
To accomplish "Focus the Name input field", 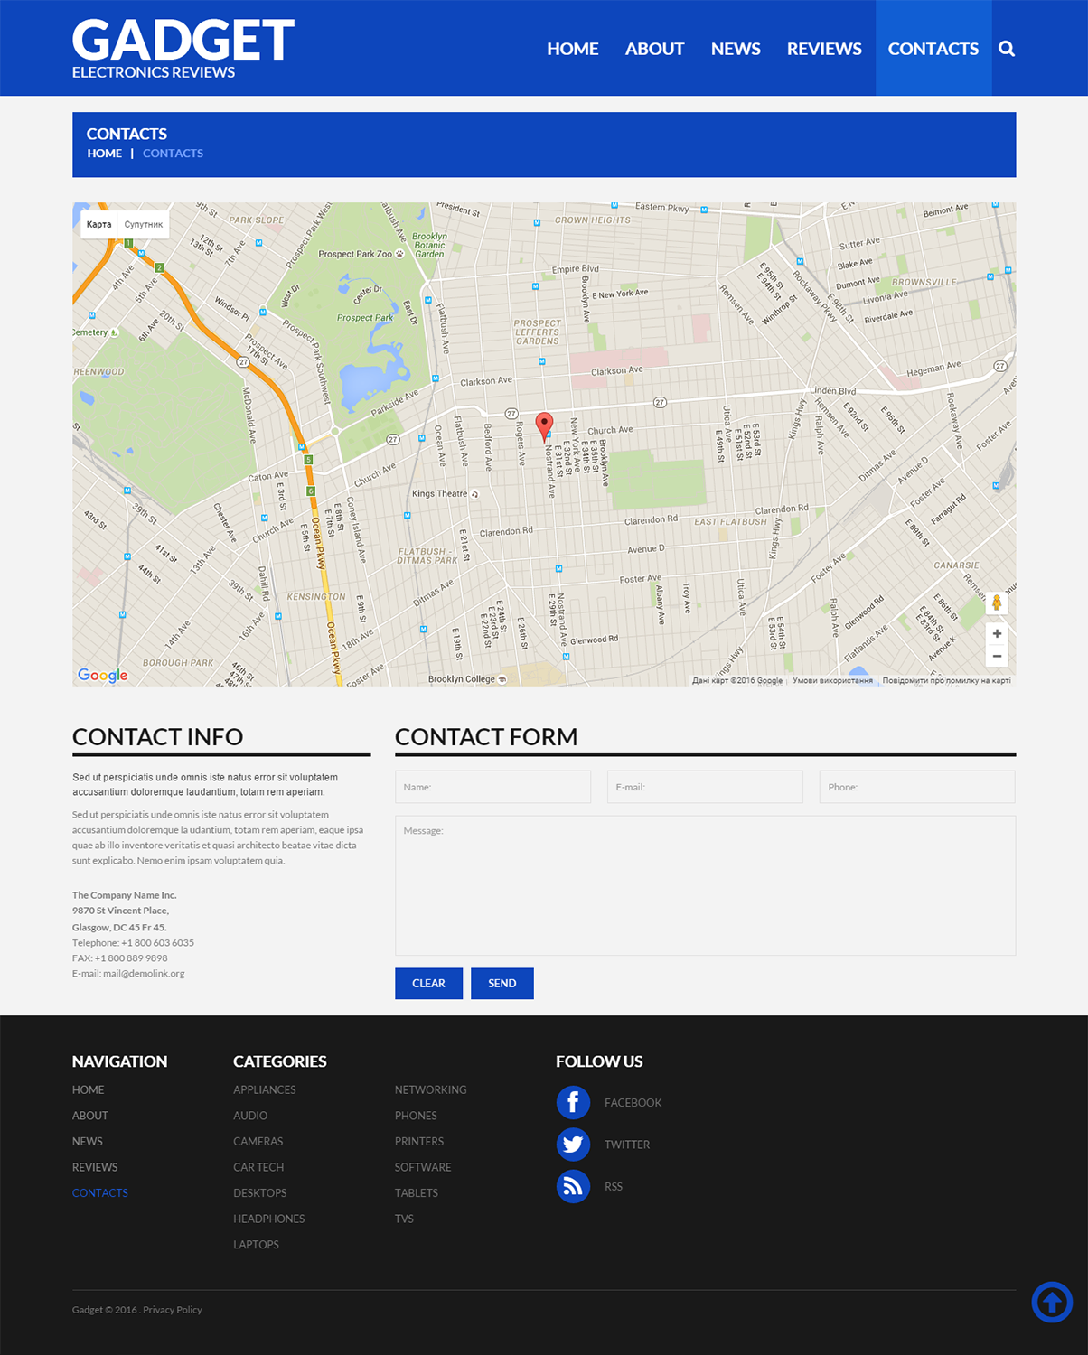I will click(492, 787).
